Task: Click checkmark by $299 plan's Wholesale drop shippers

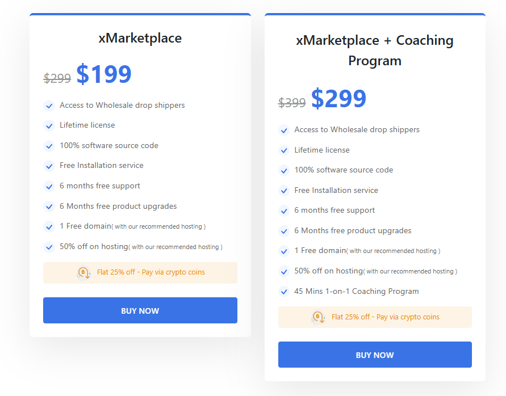Action: [x=284, y=130]
